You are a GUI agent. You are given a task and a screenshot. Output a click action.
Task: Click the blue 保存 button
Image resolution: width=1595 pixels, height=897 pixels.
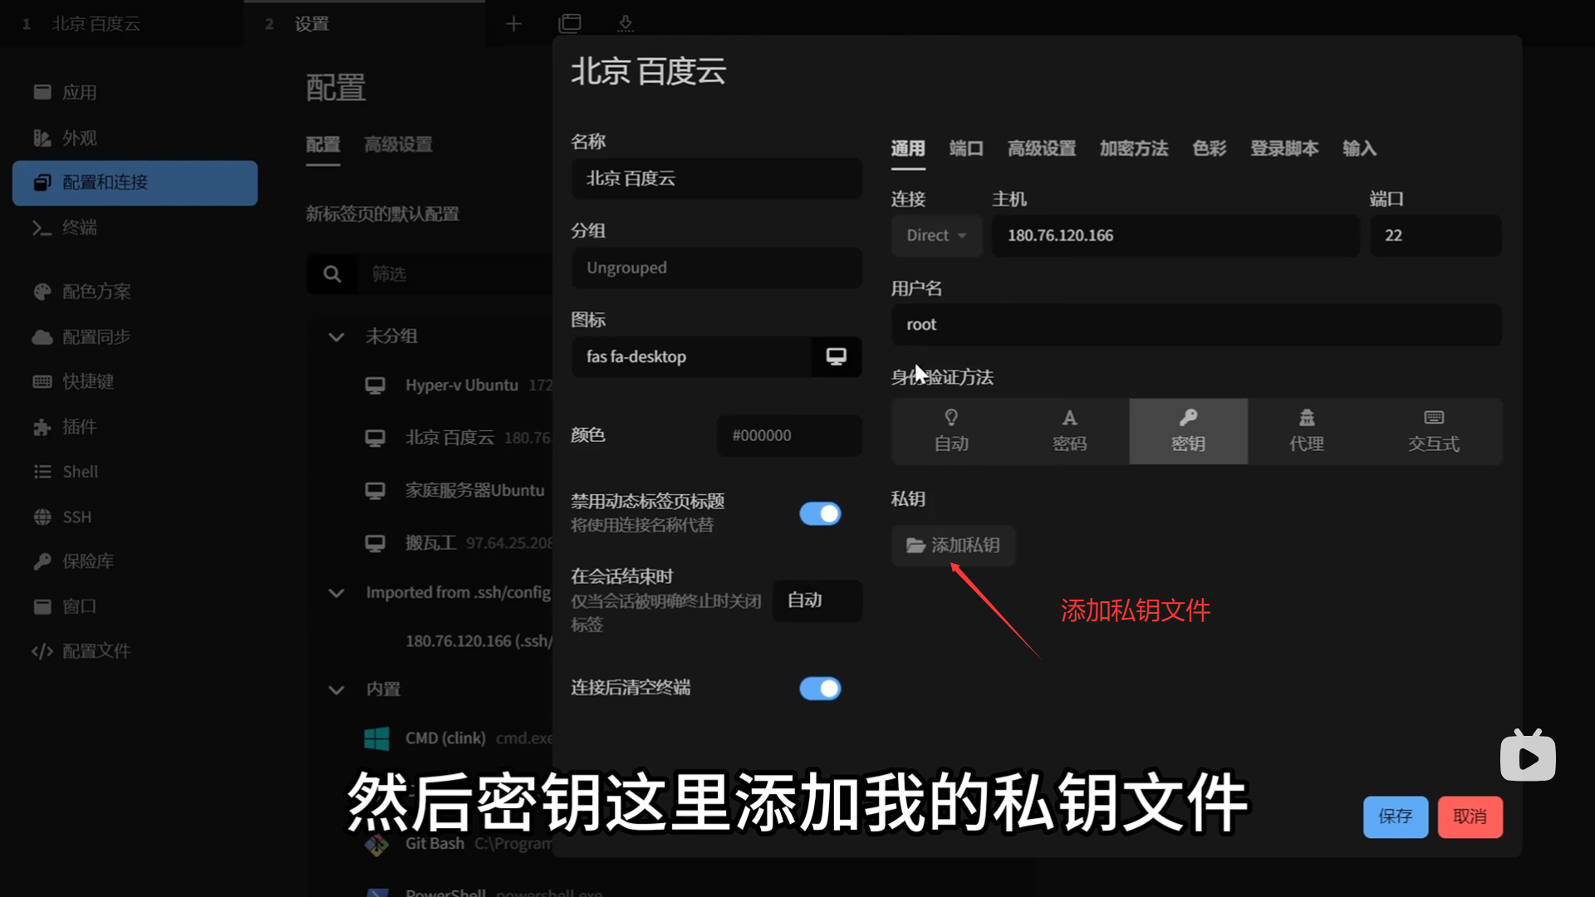[x=1395, y=816]
